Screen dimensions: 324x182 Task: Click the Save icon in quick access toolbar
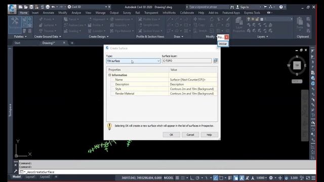pyautogui.click(x=31, y=7)
